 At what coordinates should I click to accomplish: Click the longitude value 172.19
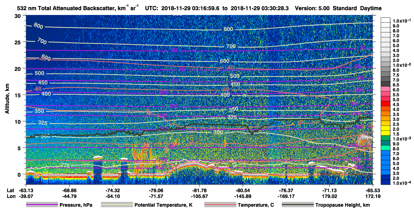point(373,196)
